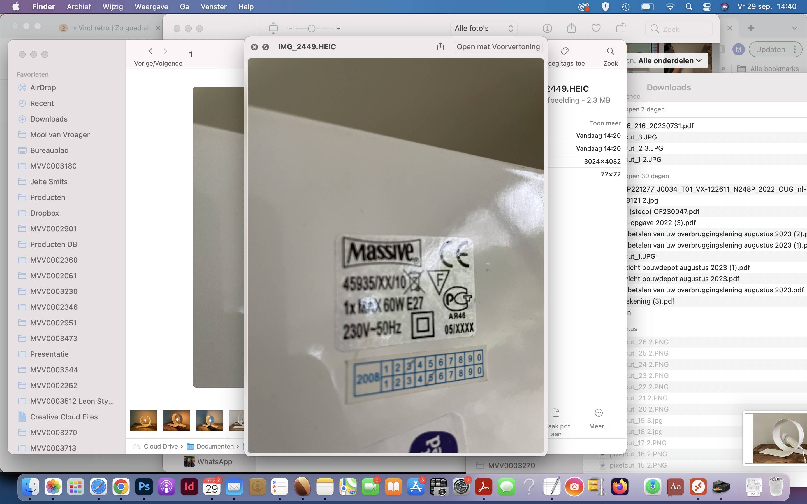
Task: Click the info icon in Photos toolbar
Action: tap(547, 28)
